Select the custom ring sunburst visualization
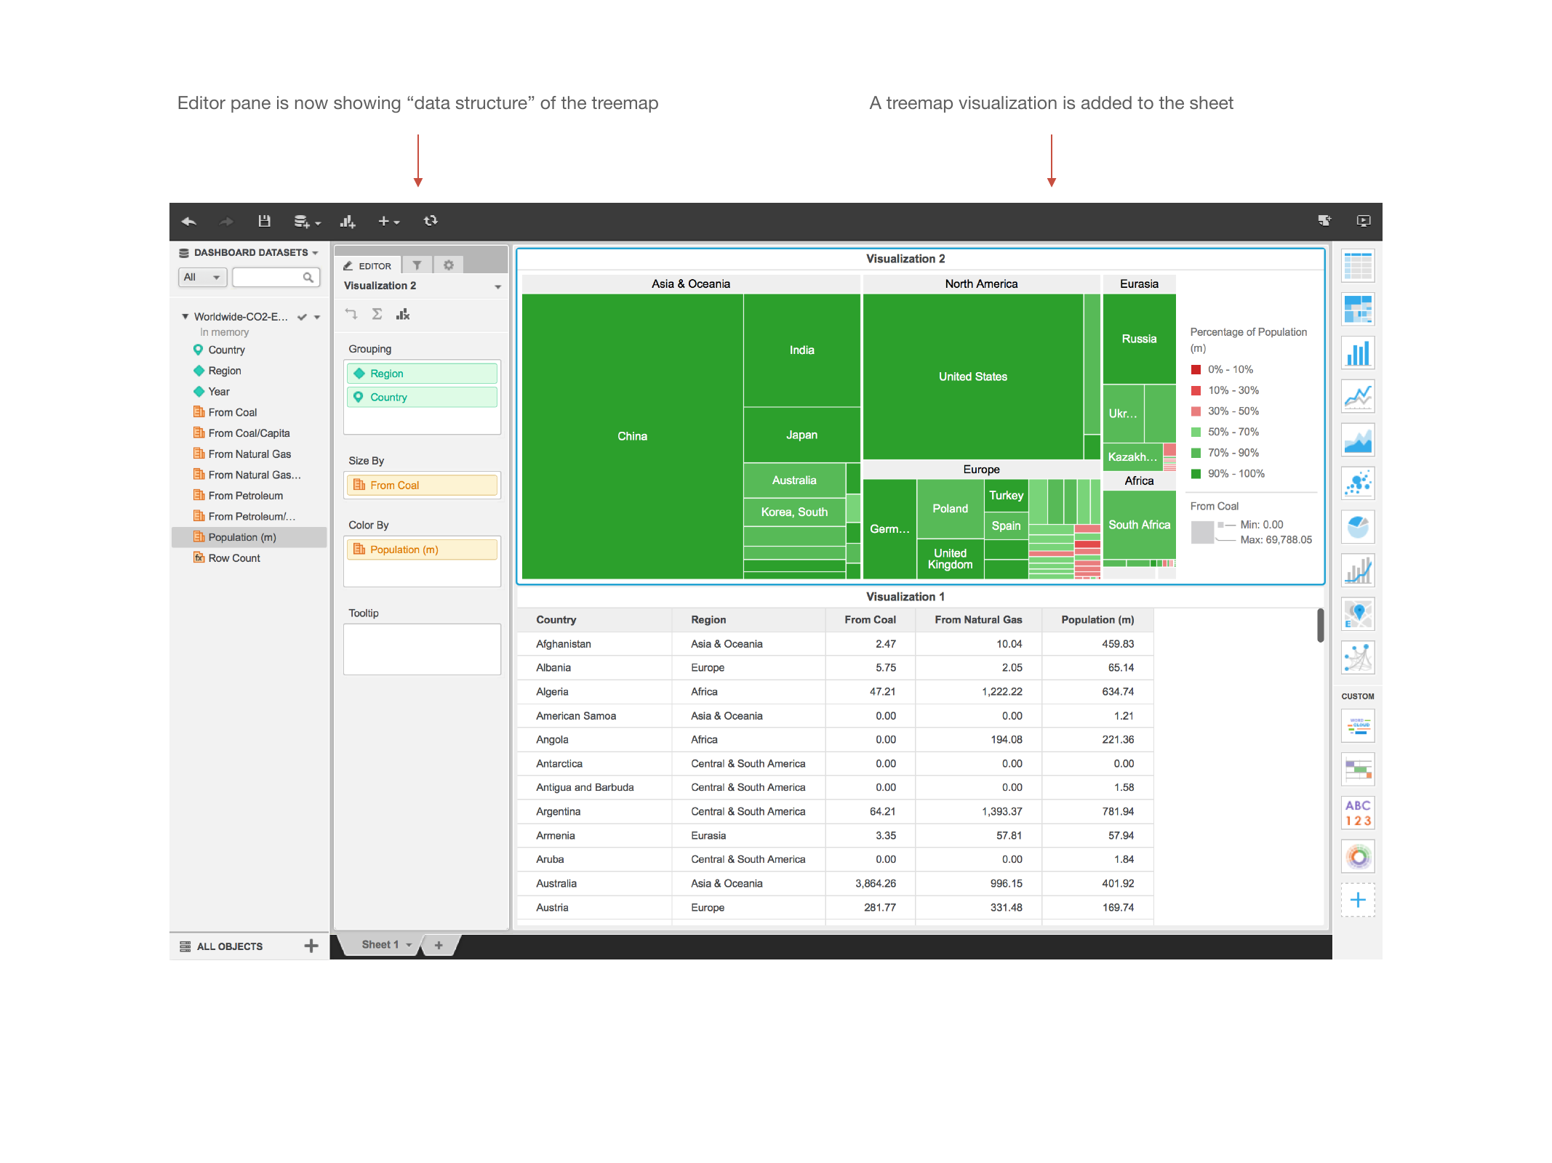This screenshot has width=1552, height=1163. (x=1357, y=857)
